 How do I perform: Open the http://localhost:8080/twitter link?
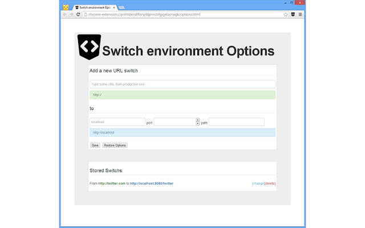152,184
